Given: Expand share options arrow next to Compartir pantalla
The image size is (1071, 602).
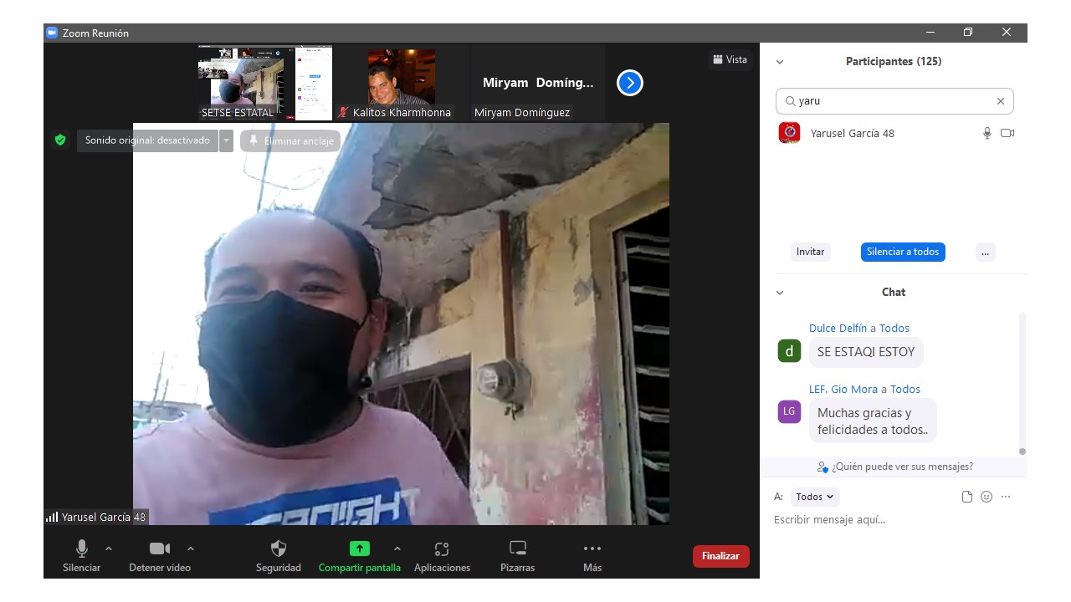Looking at the screenshot, I should tap(397, 548).
